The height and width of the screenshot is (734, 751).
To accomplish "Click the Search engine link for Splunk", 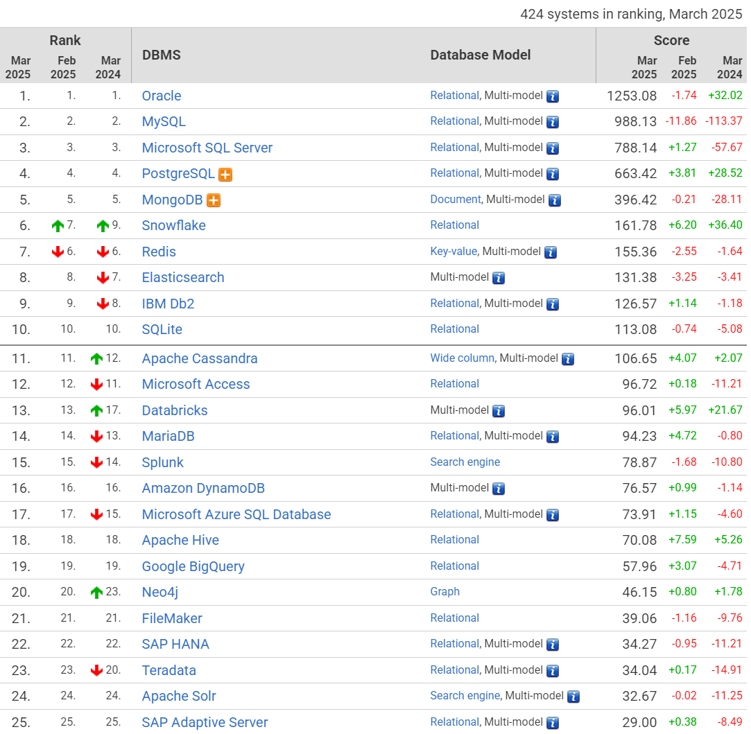I will 465,462.
